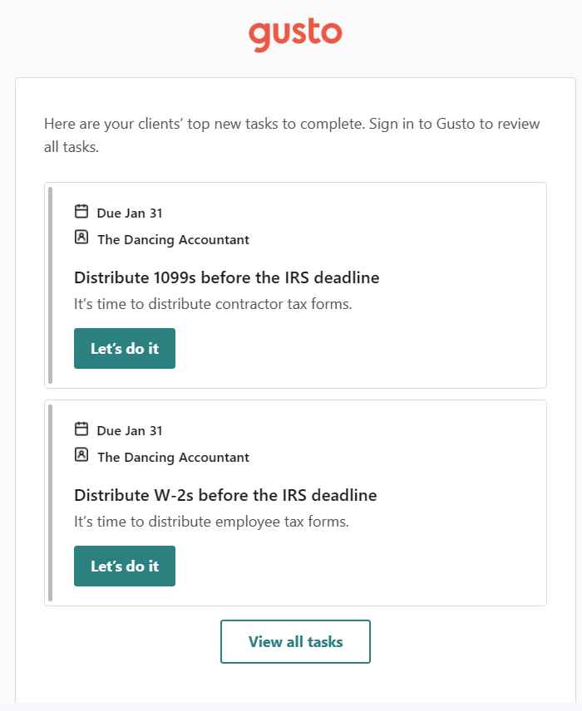The height and width of the screenshot is (711, 582).
Task: Select the due date icon above Distribute 1099s
Action: [81, 211]
